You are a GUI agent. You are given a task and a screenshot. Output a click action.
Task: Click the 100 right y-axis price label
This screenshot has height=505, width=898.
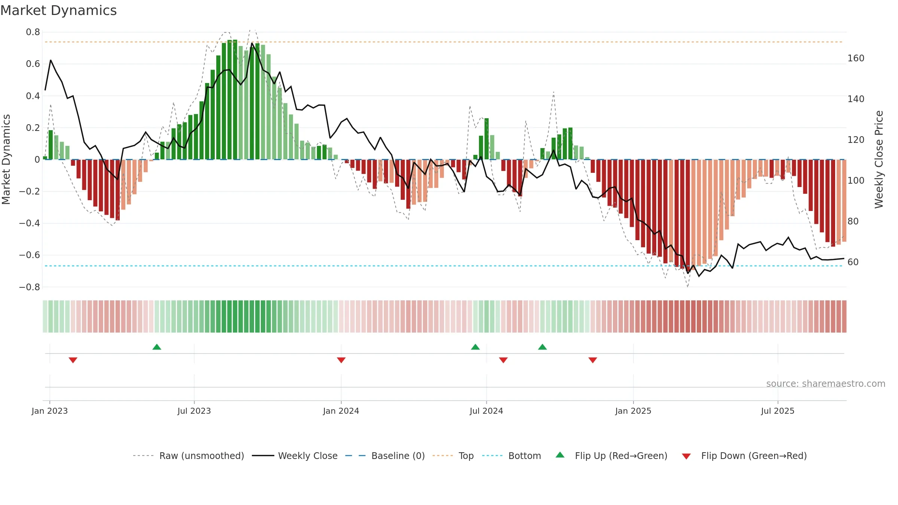tap(856, 181)
